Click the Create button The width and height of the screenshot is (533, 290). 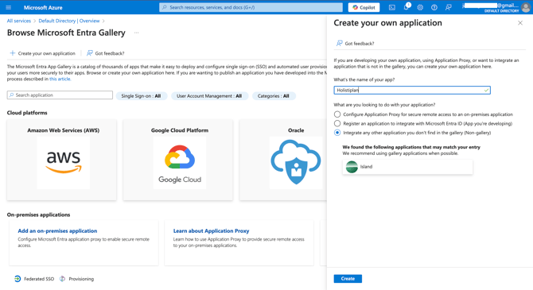pos(348,278)
